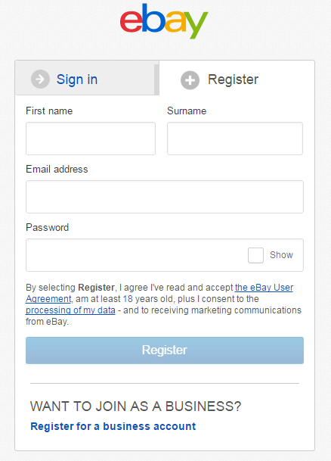The height and width of the screenshot is (461, 331).
Task: Click the Show label next to checkbox
Action: [x=281, y=255]
